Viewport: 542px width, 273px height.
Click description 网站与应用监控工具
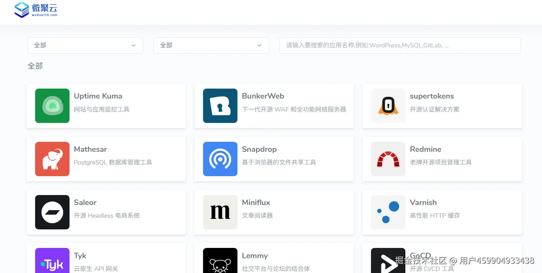coord(102,110)
